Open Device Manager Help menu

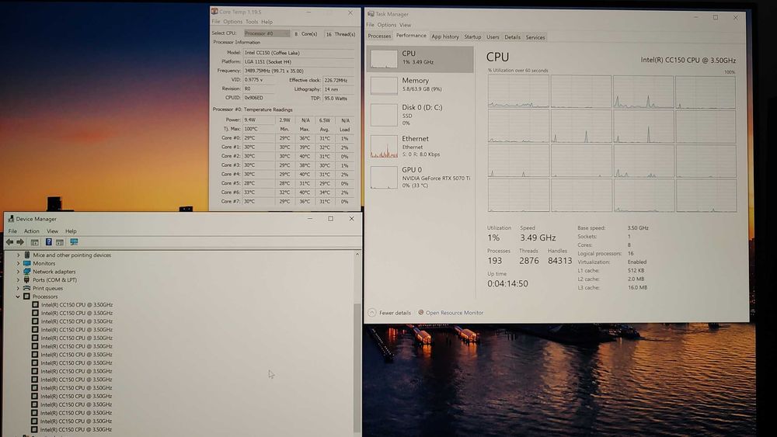tap(71, 231)
